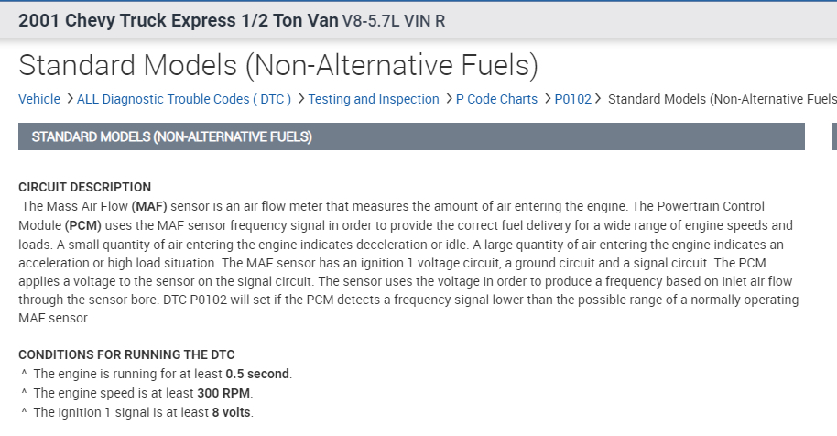Click the bold MAF abbreviation in the description
The width and height of the screenshot is (837, 436).
(x=149, y=206)
